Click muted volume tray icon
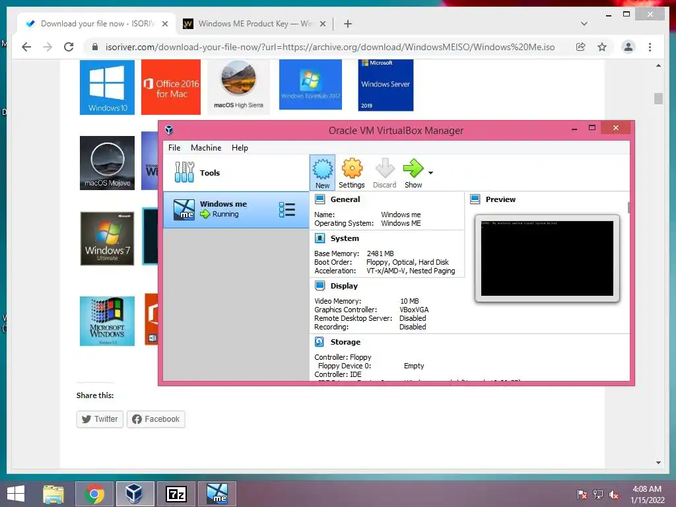The image size is (676, 507). point(614,494)
